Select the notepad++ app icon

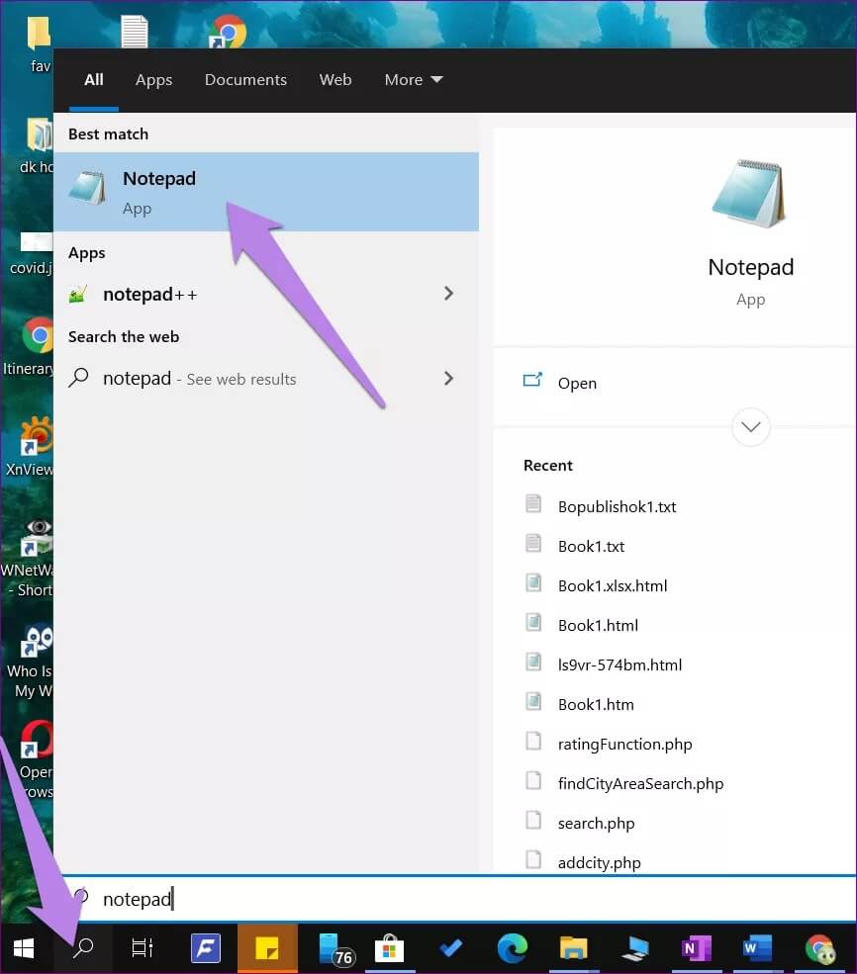point(77,294)
